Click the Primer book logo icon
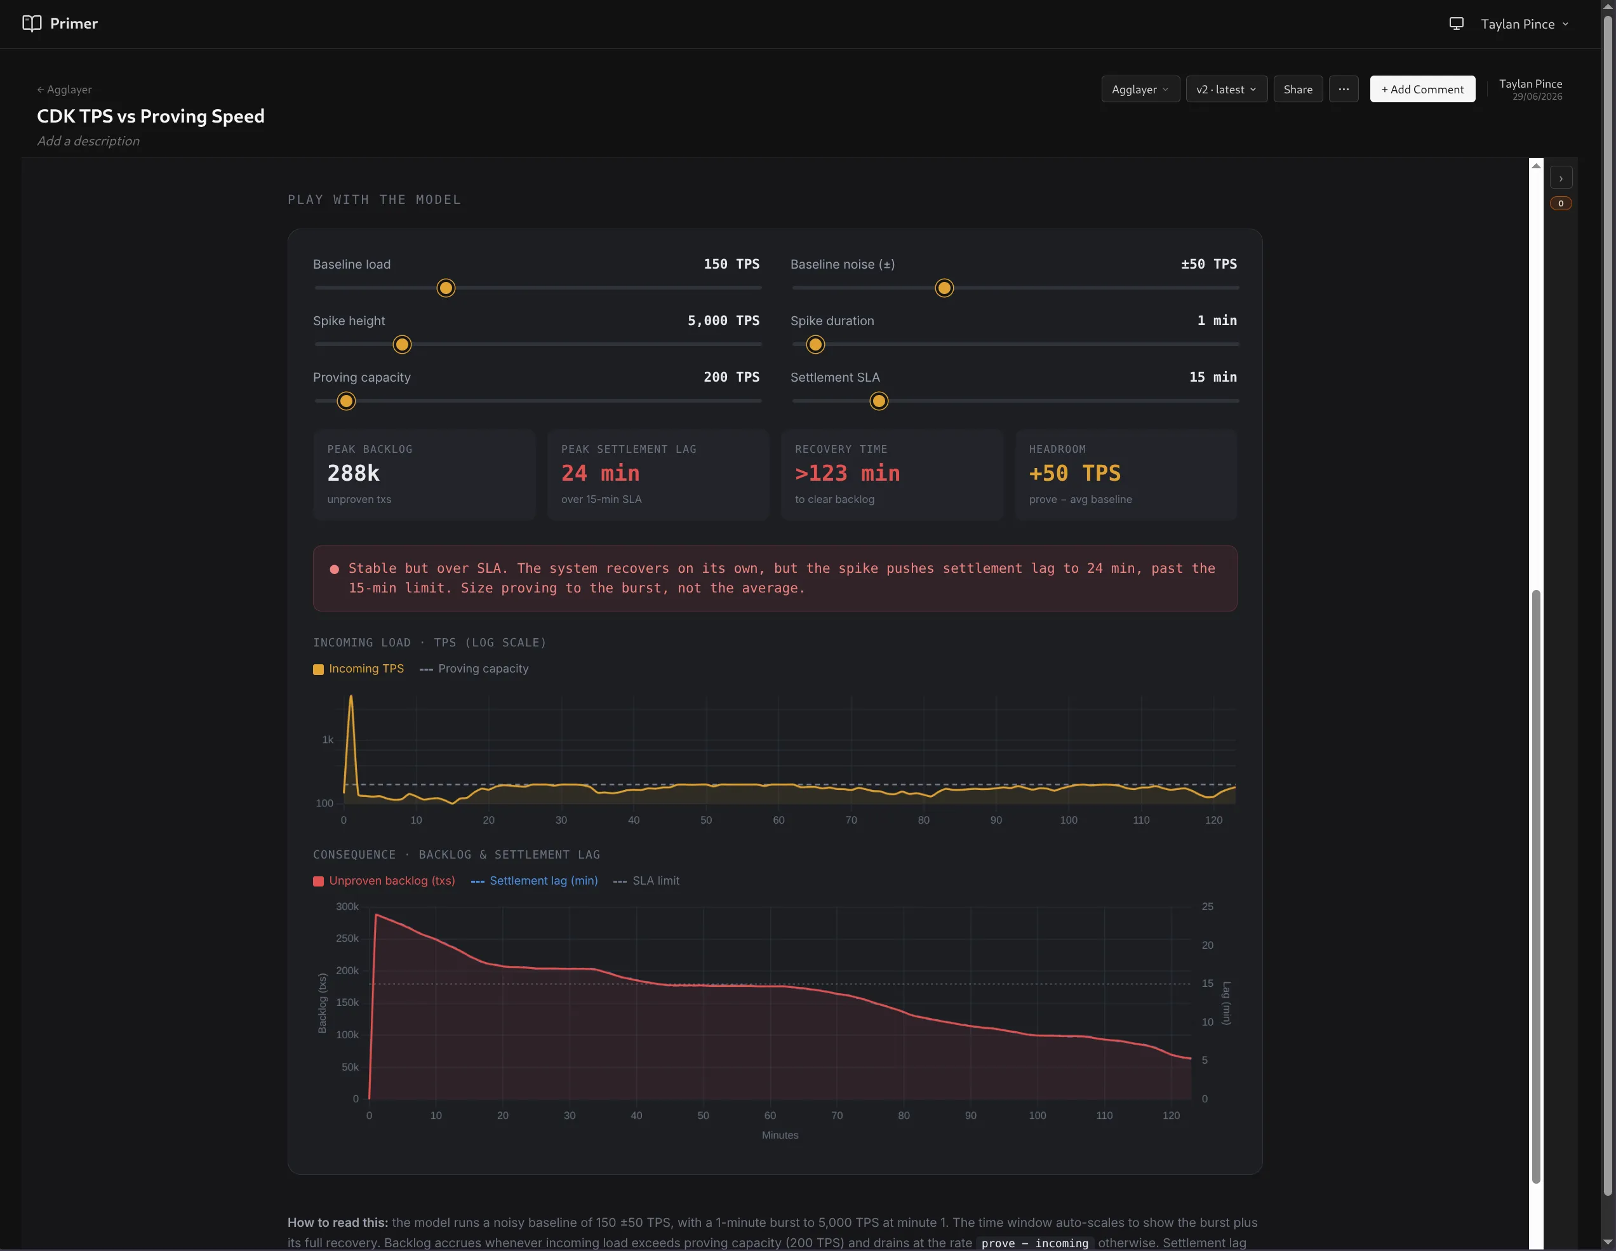 (32, 23)
